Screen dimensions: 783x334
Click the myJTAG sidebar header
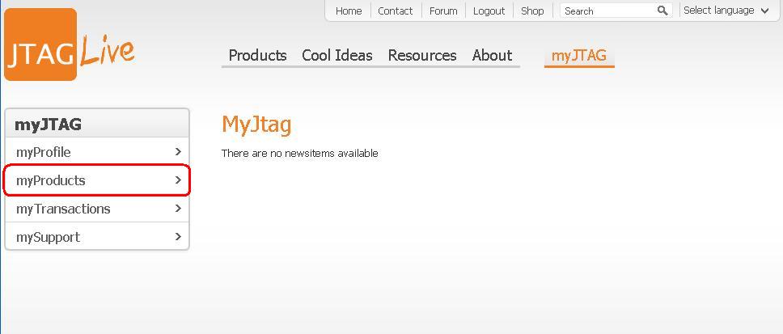click(x=97, y=123)
